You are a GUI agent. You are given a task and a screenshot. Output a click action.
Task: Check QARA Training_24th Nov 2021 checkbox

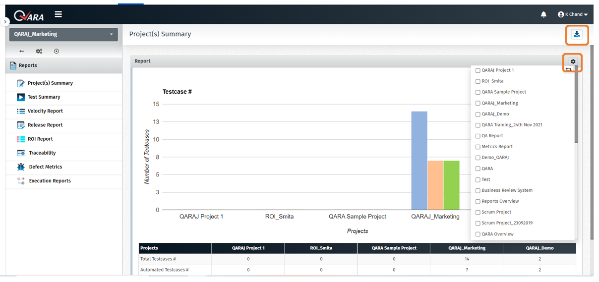478,125
